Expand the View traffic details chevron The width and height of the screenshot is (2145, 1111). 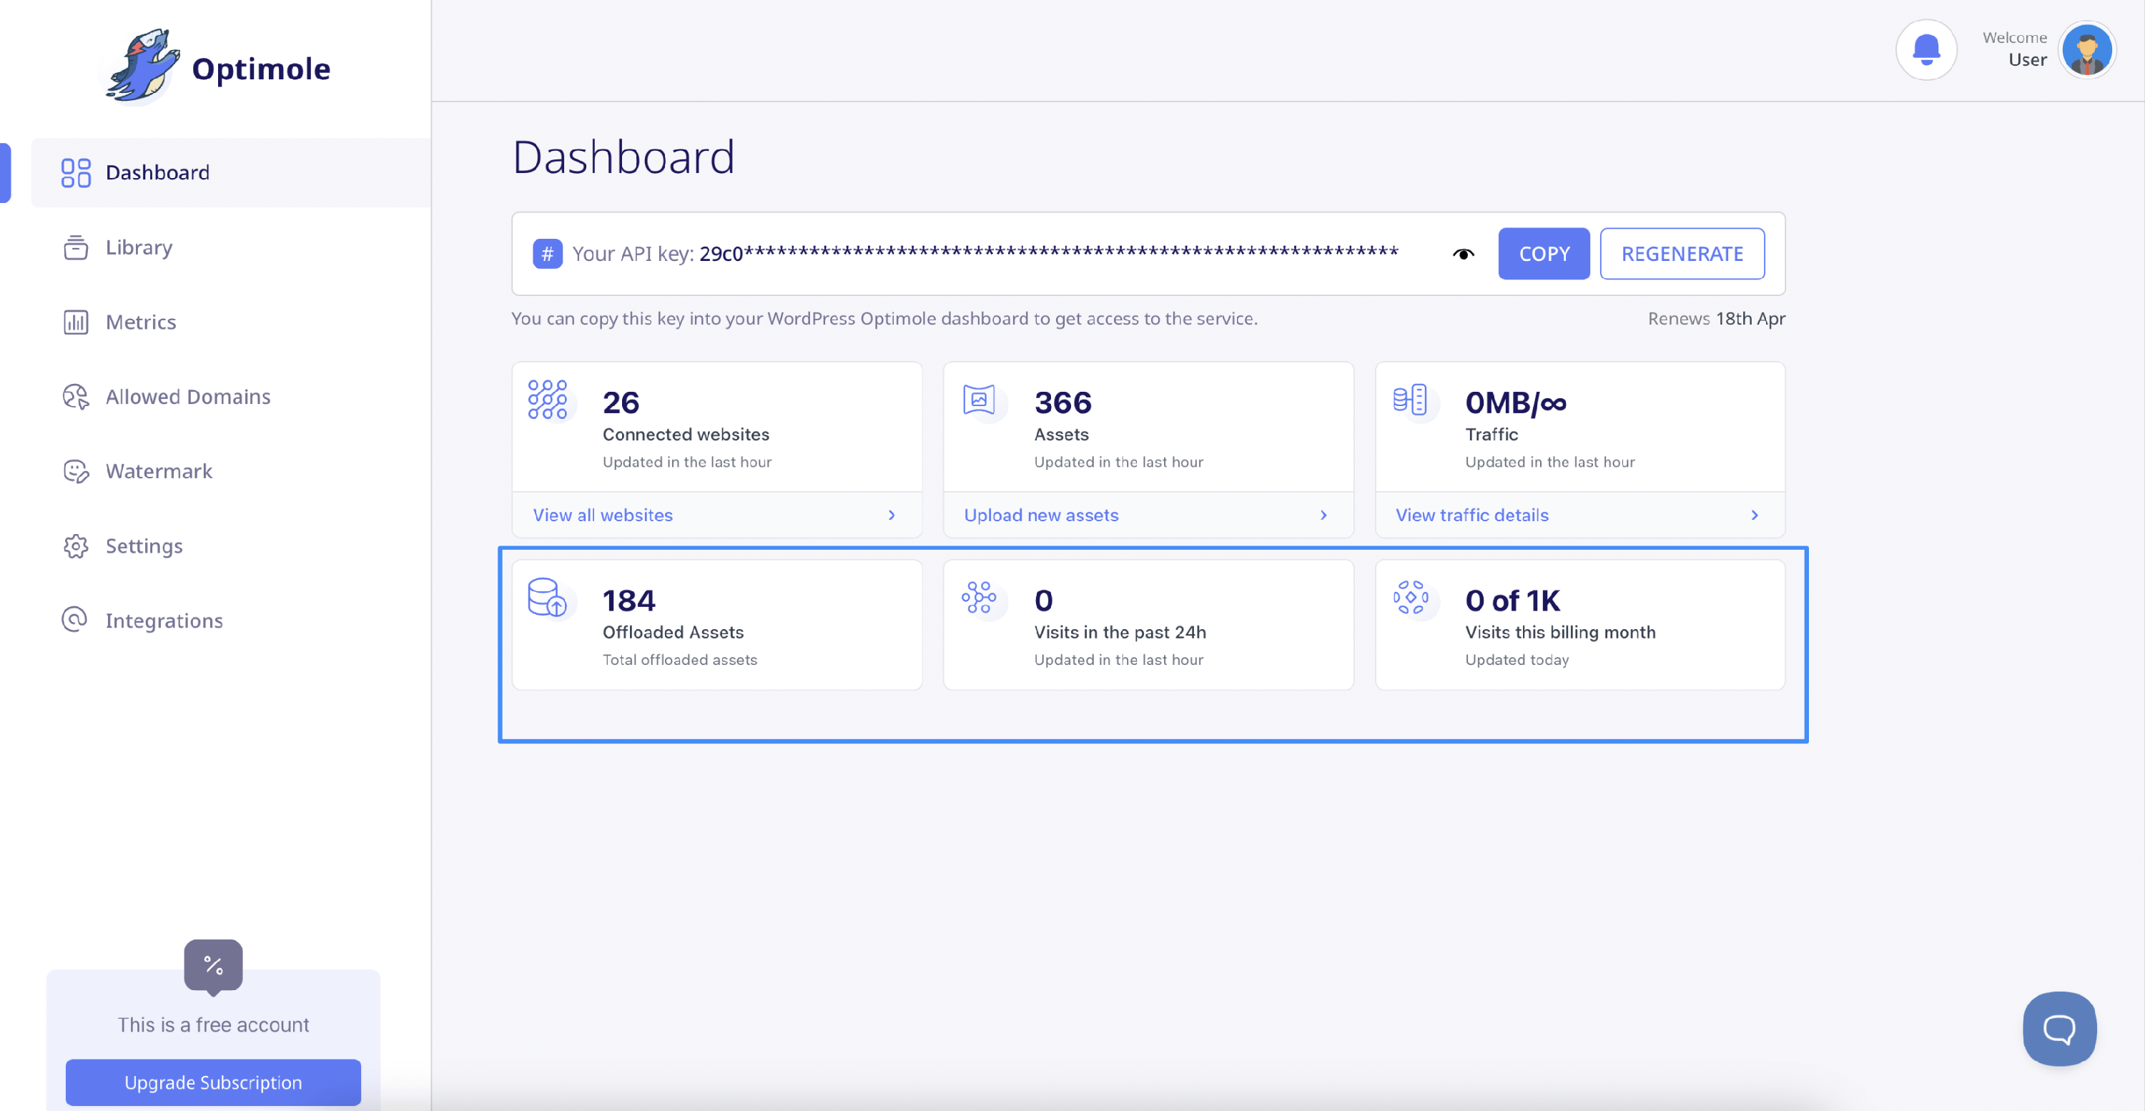click(1754, 515)
